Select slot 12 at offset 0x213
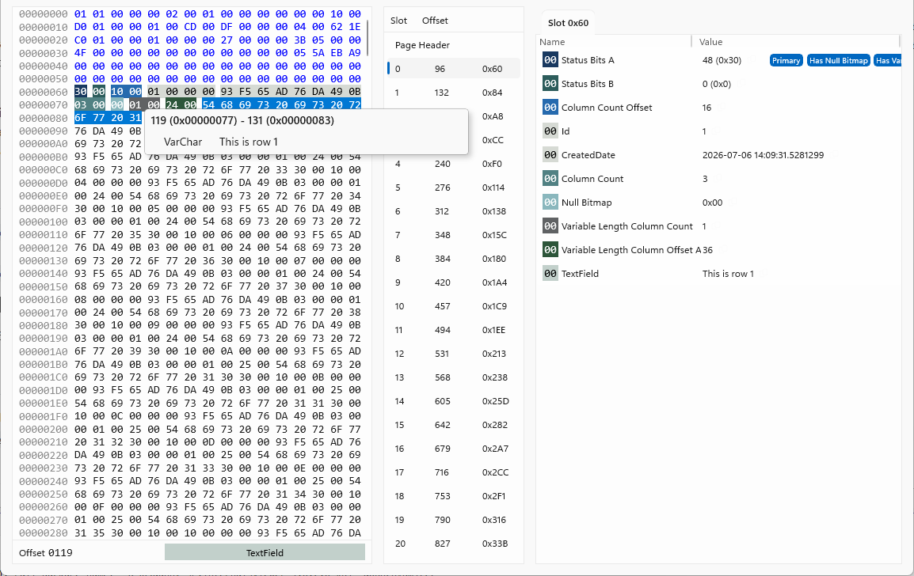914x576 pixels. point(454,354)
